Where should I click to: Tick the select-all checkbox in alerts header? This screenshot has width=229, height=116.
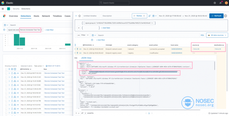coord(6,69)
